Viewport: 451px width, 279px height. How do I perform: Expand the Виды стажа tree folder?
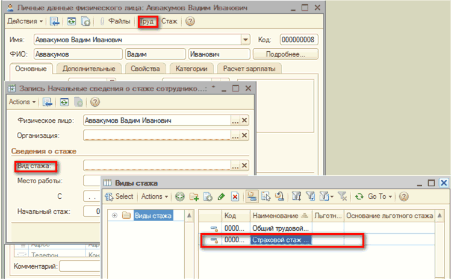[114, 216]
